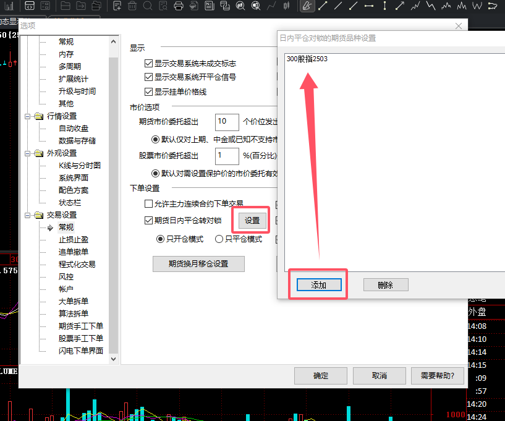Select 配色方案 under 外观设置
This screenshot has width=505, height=421.
coord(74,190)
